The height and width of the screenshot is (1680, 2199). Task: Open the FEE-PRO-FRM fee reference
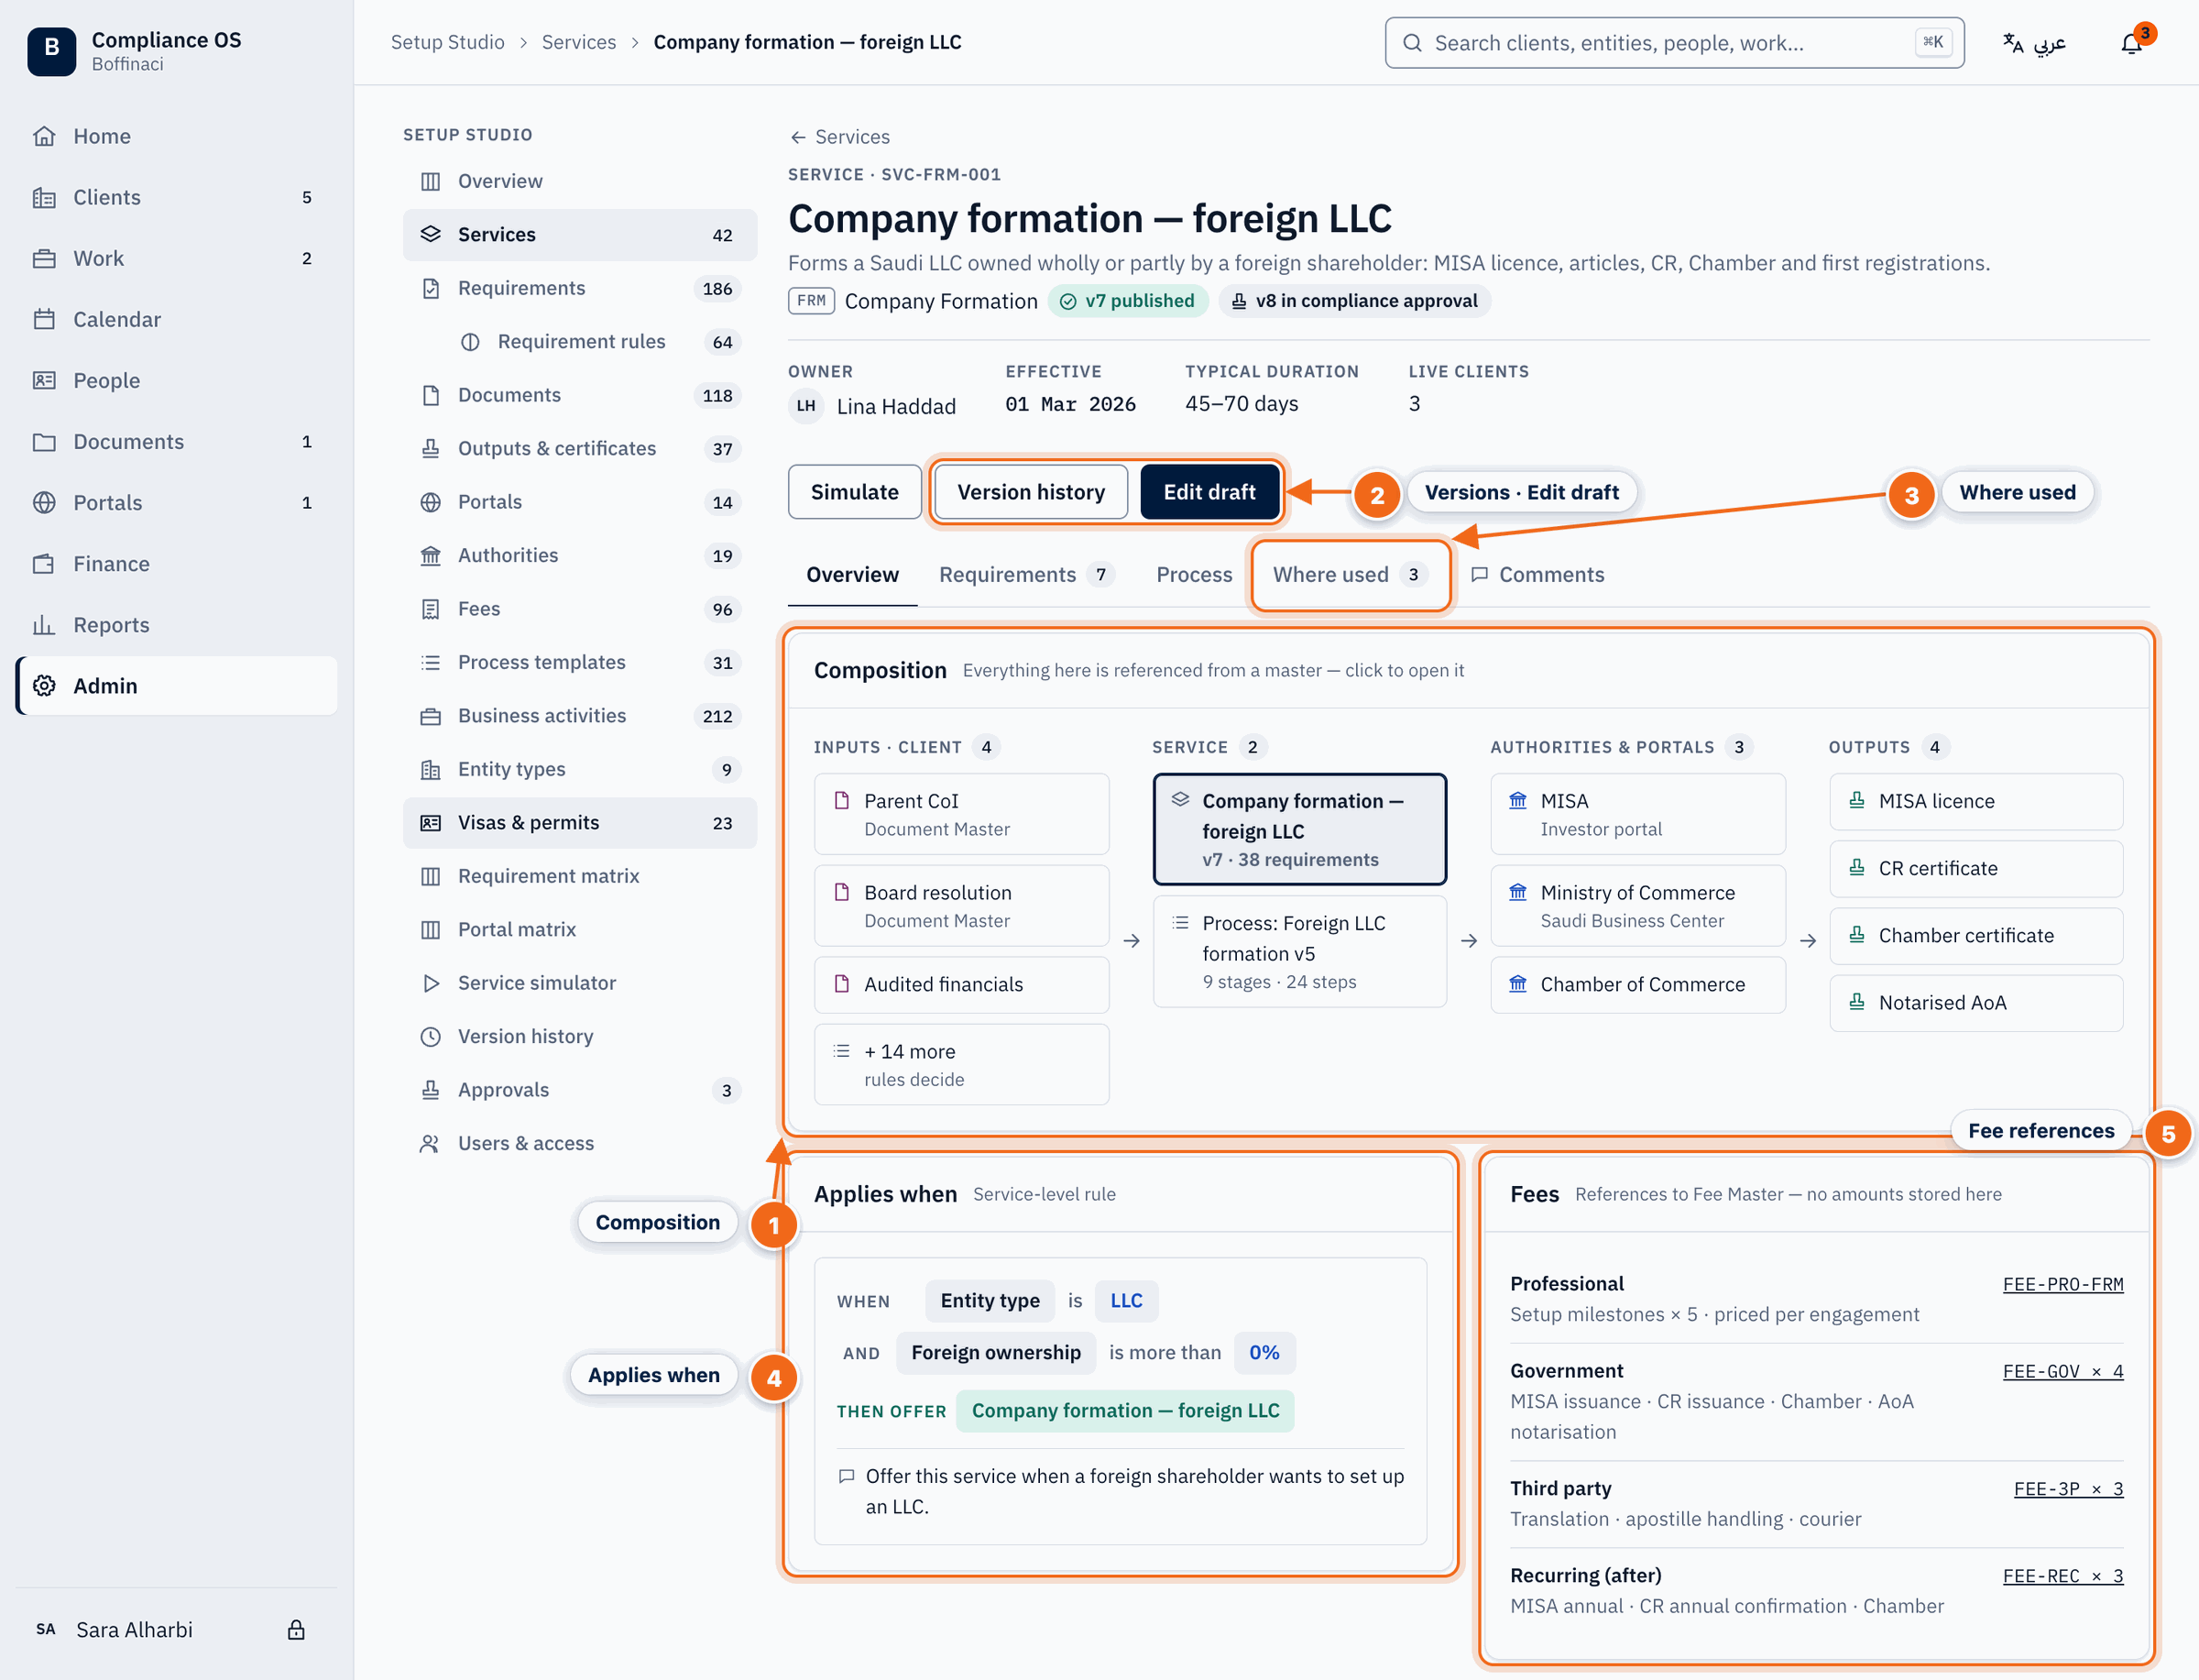(x=2062, y=1284)
